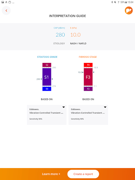Tap the muted sound status icon
The image size is (135, 180).
[x=115, y=2]
